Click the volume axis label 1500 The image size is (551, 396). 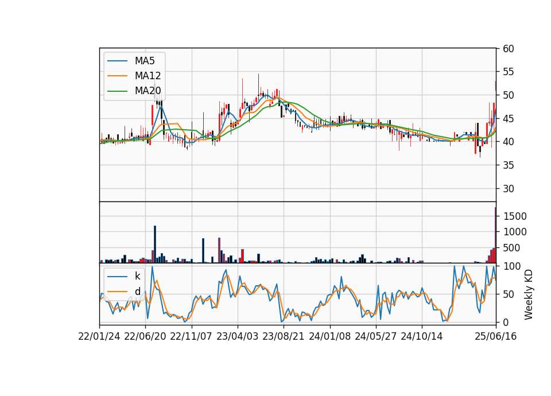point(515,216)
